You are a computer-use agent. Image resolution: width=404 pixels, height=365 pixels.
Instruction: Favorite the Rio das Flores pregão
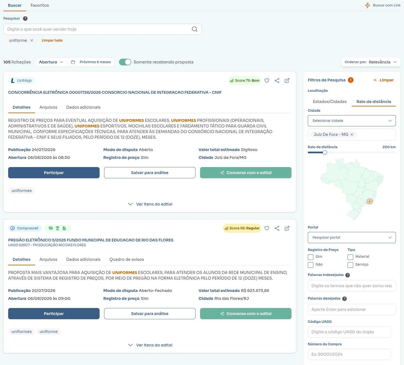click(x=267, y=228)
